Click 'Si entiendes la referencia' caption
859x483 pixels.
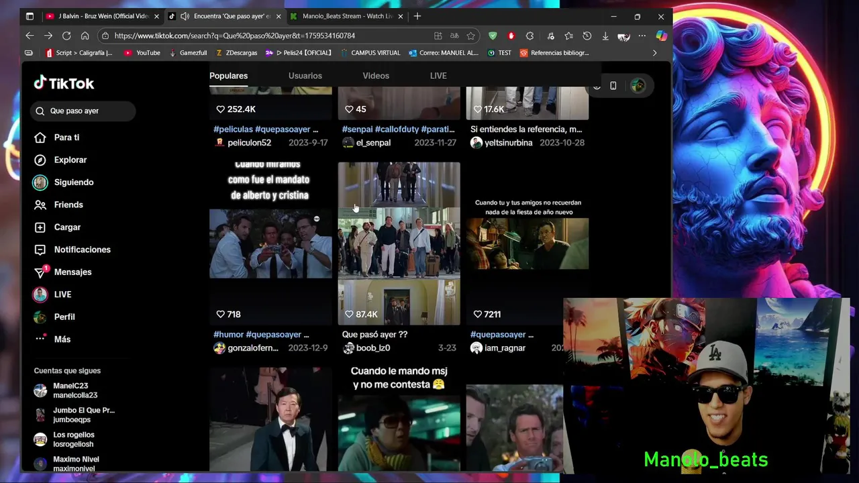526,129
